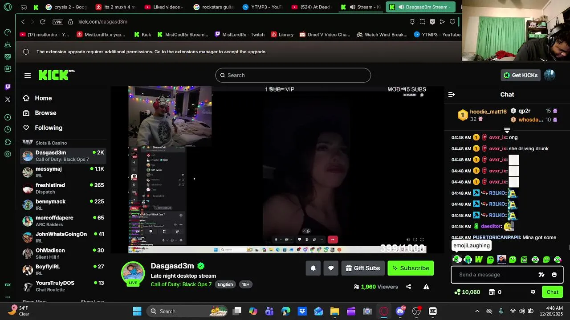This screenshot has width=570, height=320.
Task: Open JohnWhatsGoingOn channel in sidebar
Action: click(64, 237)
